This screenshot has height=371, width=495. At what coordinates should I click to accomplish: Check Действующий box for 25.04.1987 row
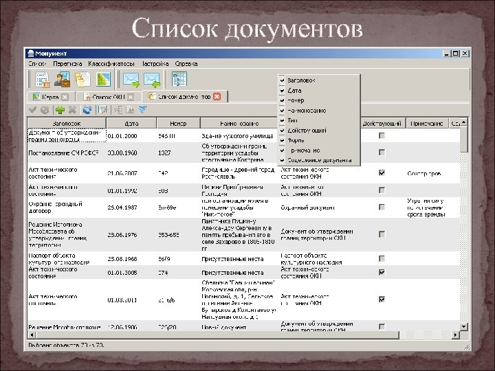point(382,207)
